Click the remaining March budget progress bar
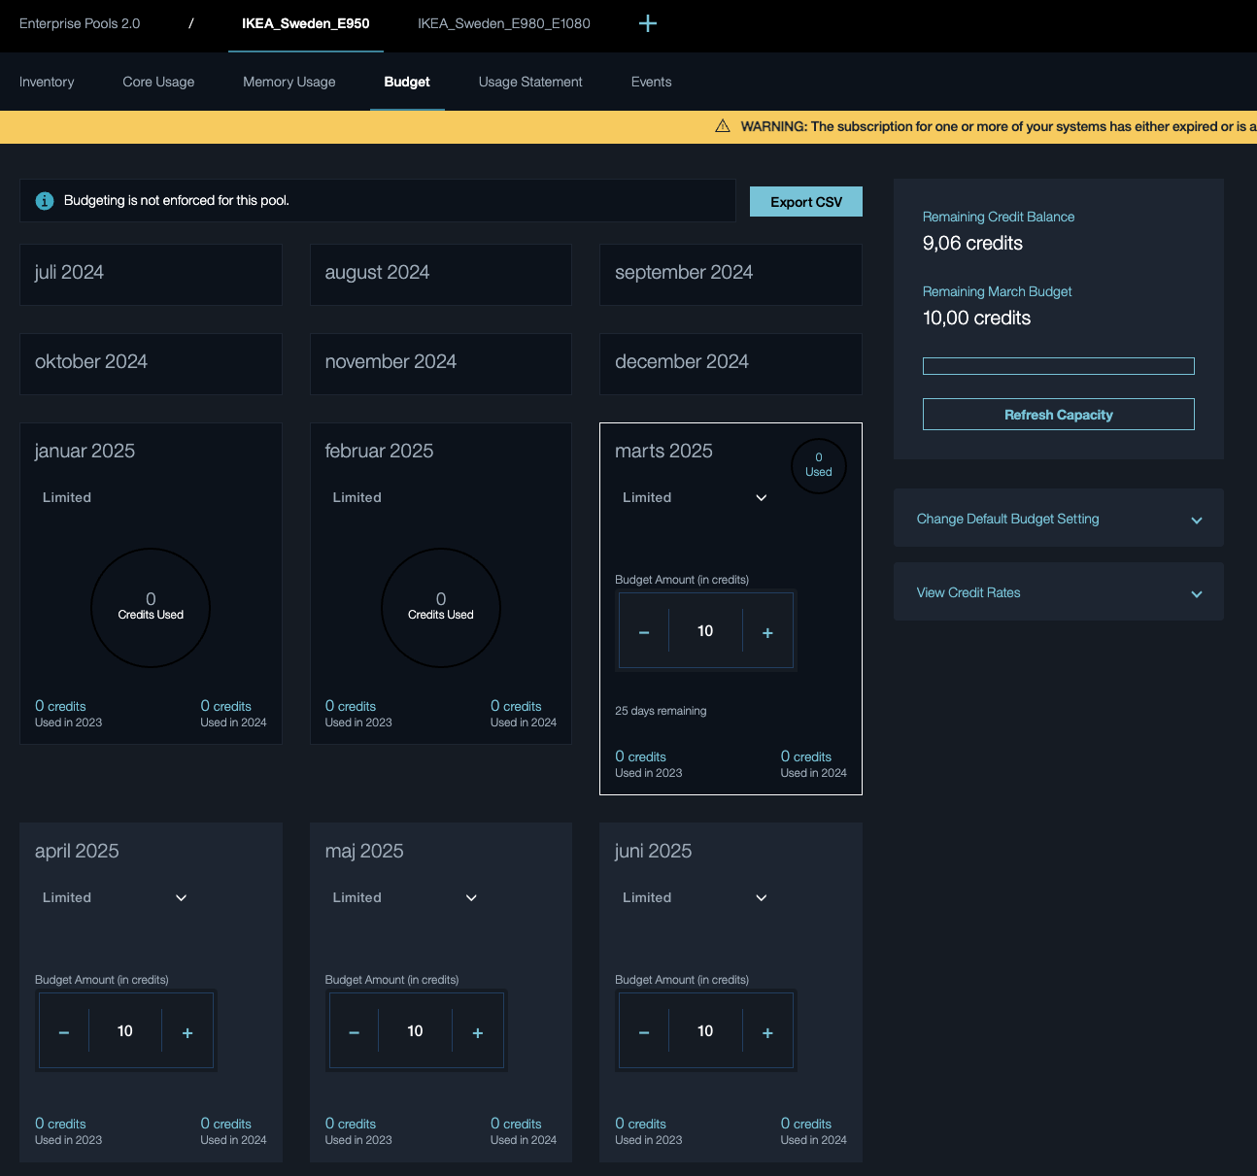The height and width of the screenshot is (1176, 1257). point(1058,366)
